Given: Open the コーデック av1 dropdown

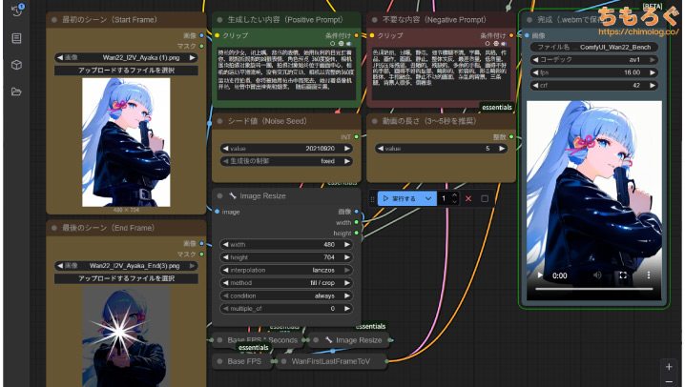Looking at the screenshot, I should pyautogui.click(x=594, y=60).
